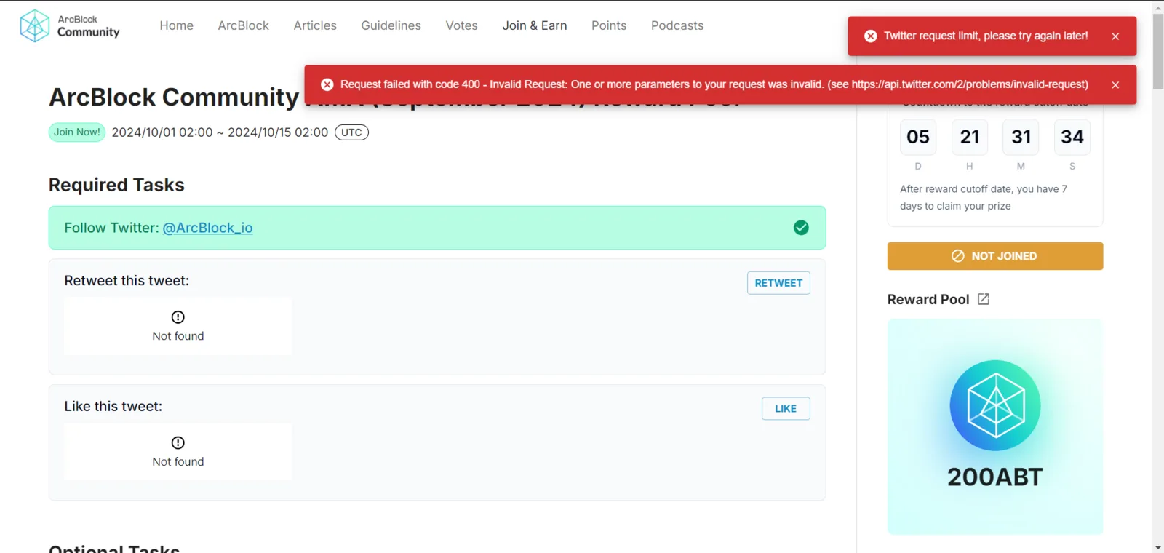
Task: Click the 200ABT reward pool image
Action: [995, 426]
